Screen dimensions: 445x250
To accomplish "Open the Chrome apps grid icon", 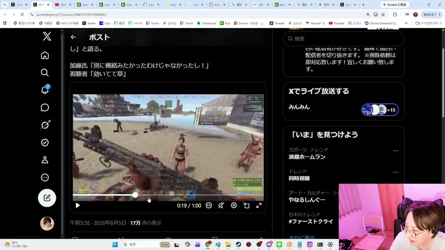I will click(5, 23).
